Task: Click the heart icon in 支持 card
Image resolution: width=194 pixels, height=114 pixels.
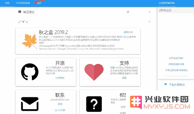Action: pos(94,72)
